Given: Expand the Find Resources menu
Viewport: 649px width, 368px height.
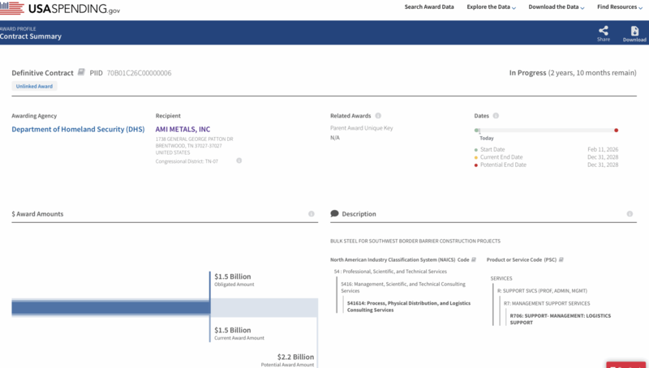Looking at the screenshot, I should (x=620, y=7).
